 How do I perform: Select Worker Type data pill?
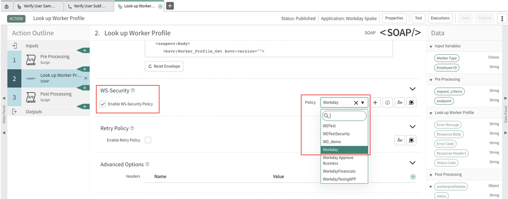[x=446, y=58]
